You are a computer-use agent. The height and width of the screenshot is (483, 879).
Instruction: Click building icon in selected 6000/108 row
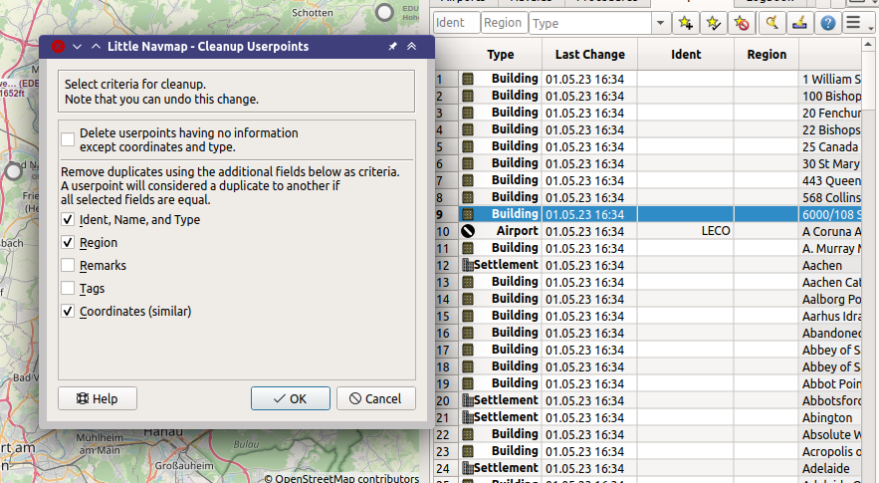pos(468,214)
